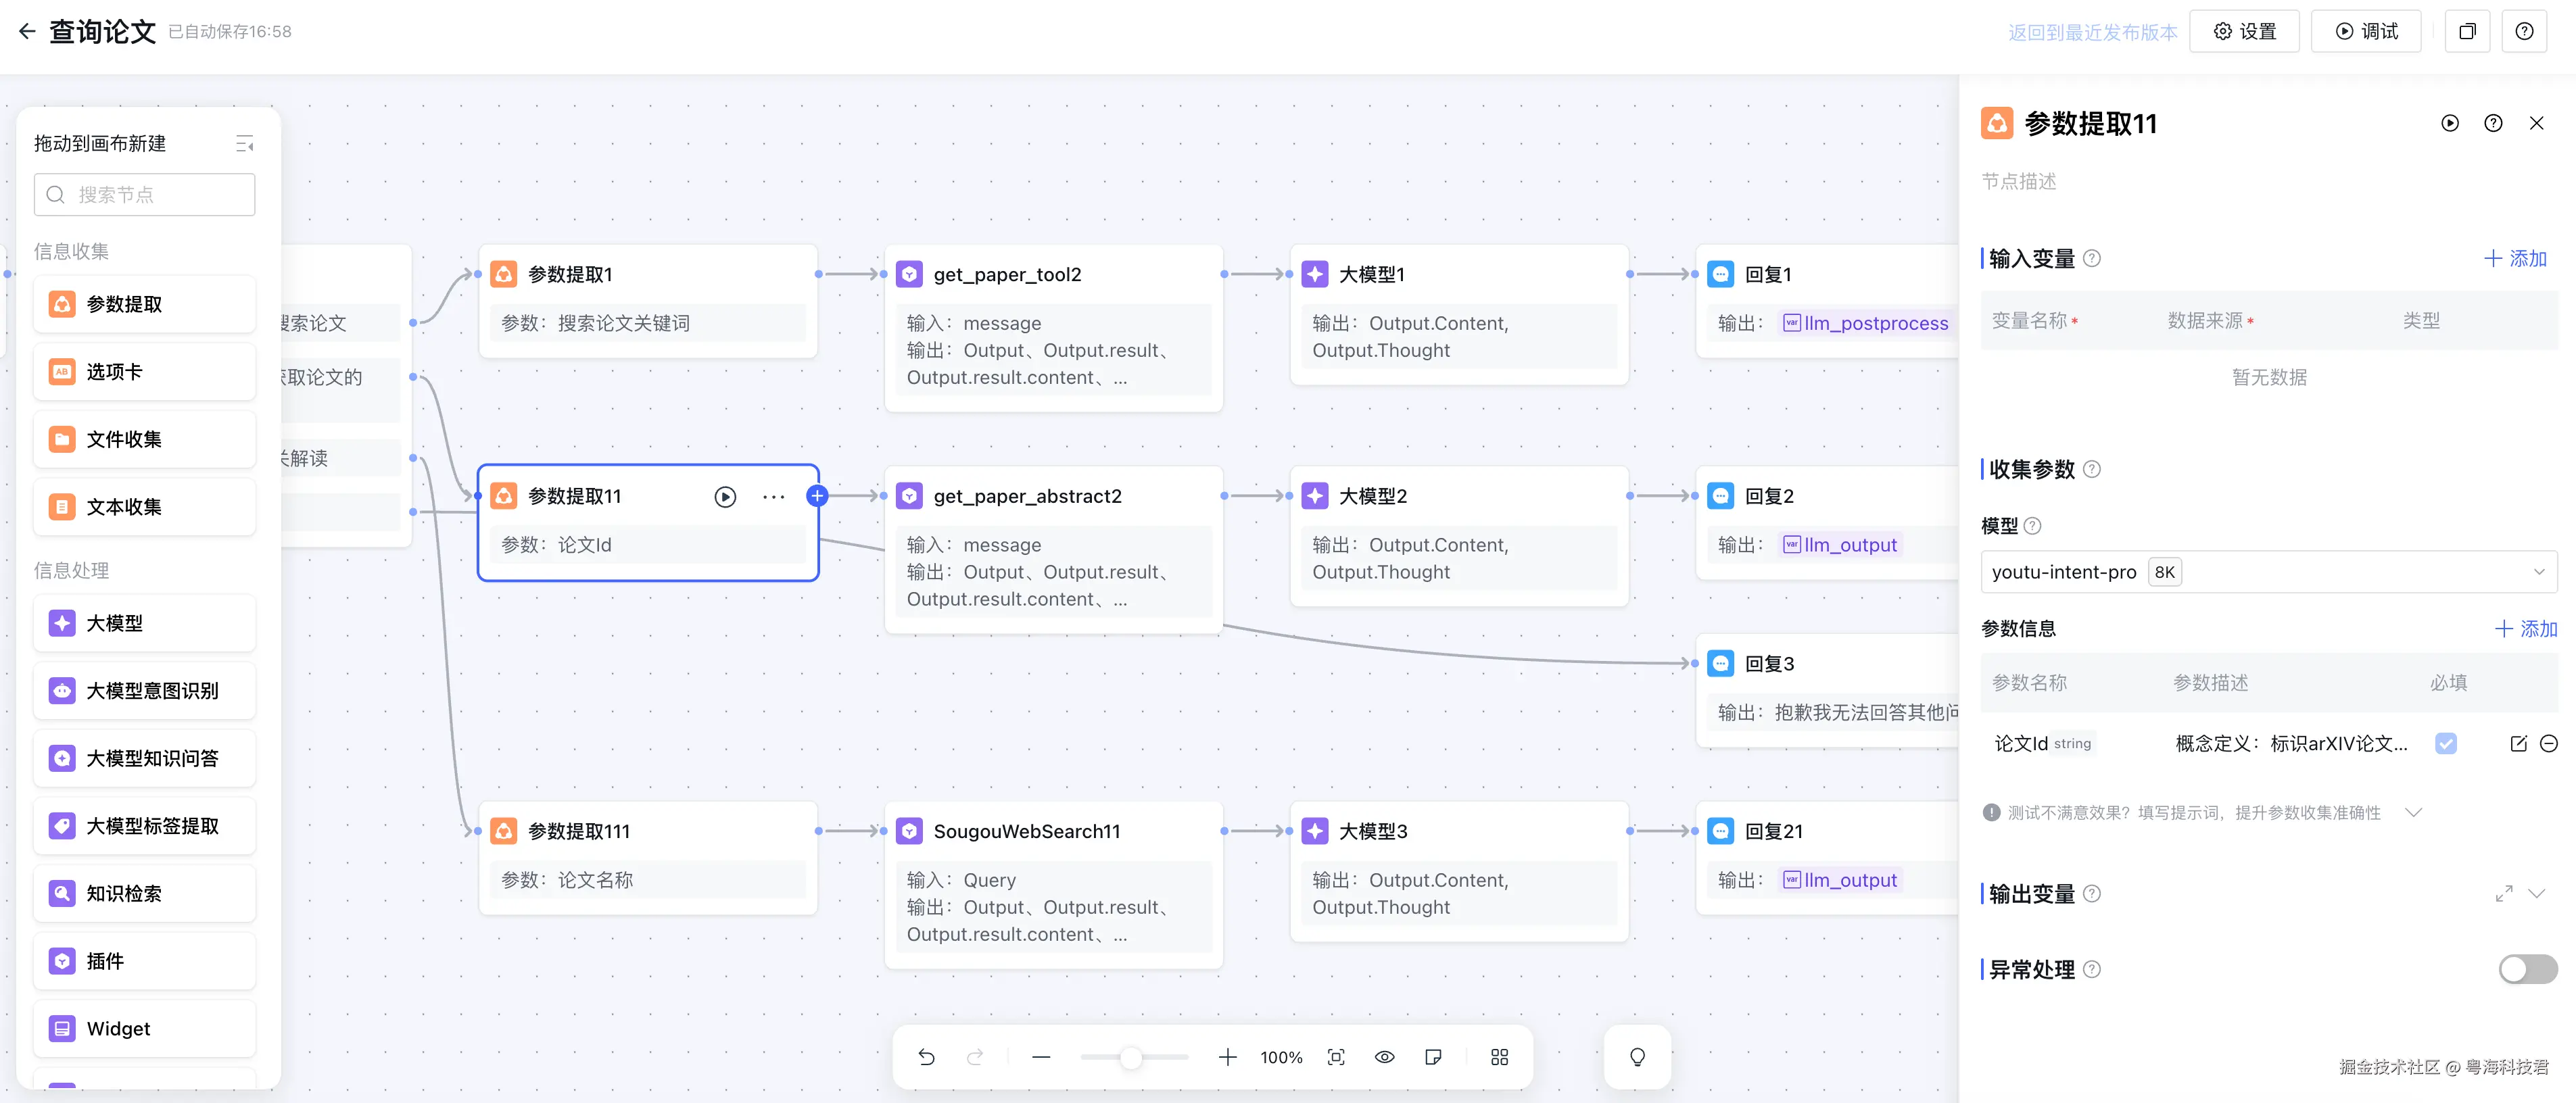
Task: Expand the prompt tips 测试不满意效果 chevron
Action: tap(2414, 812)
